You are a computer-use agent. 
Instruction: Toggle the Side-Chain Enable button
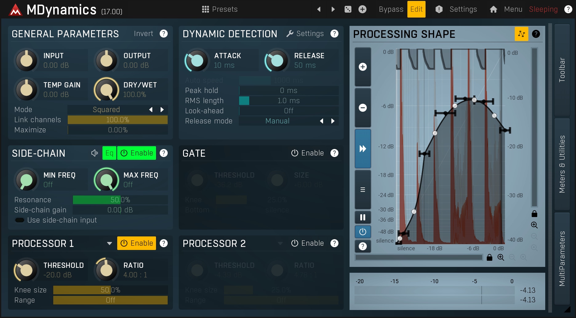tap(137, 153)
